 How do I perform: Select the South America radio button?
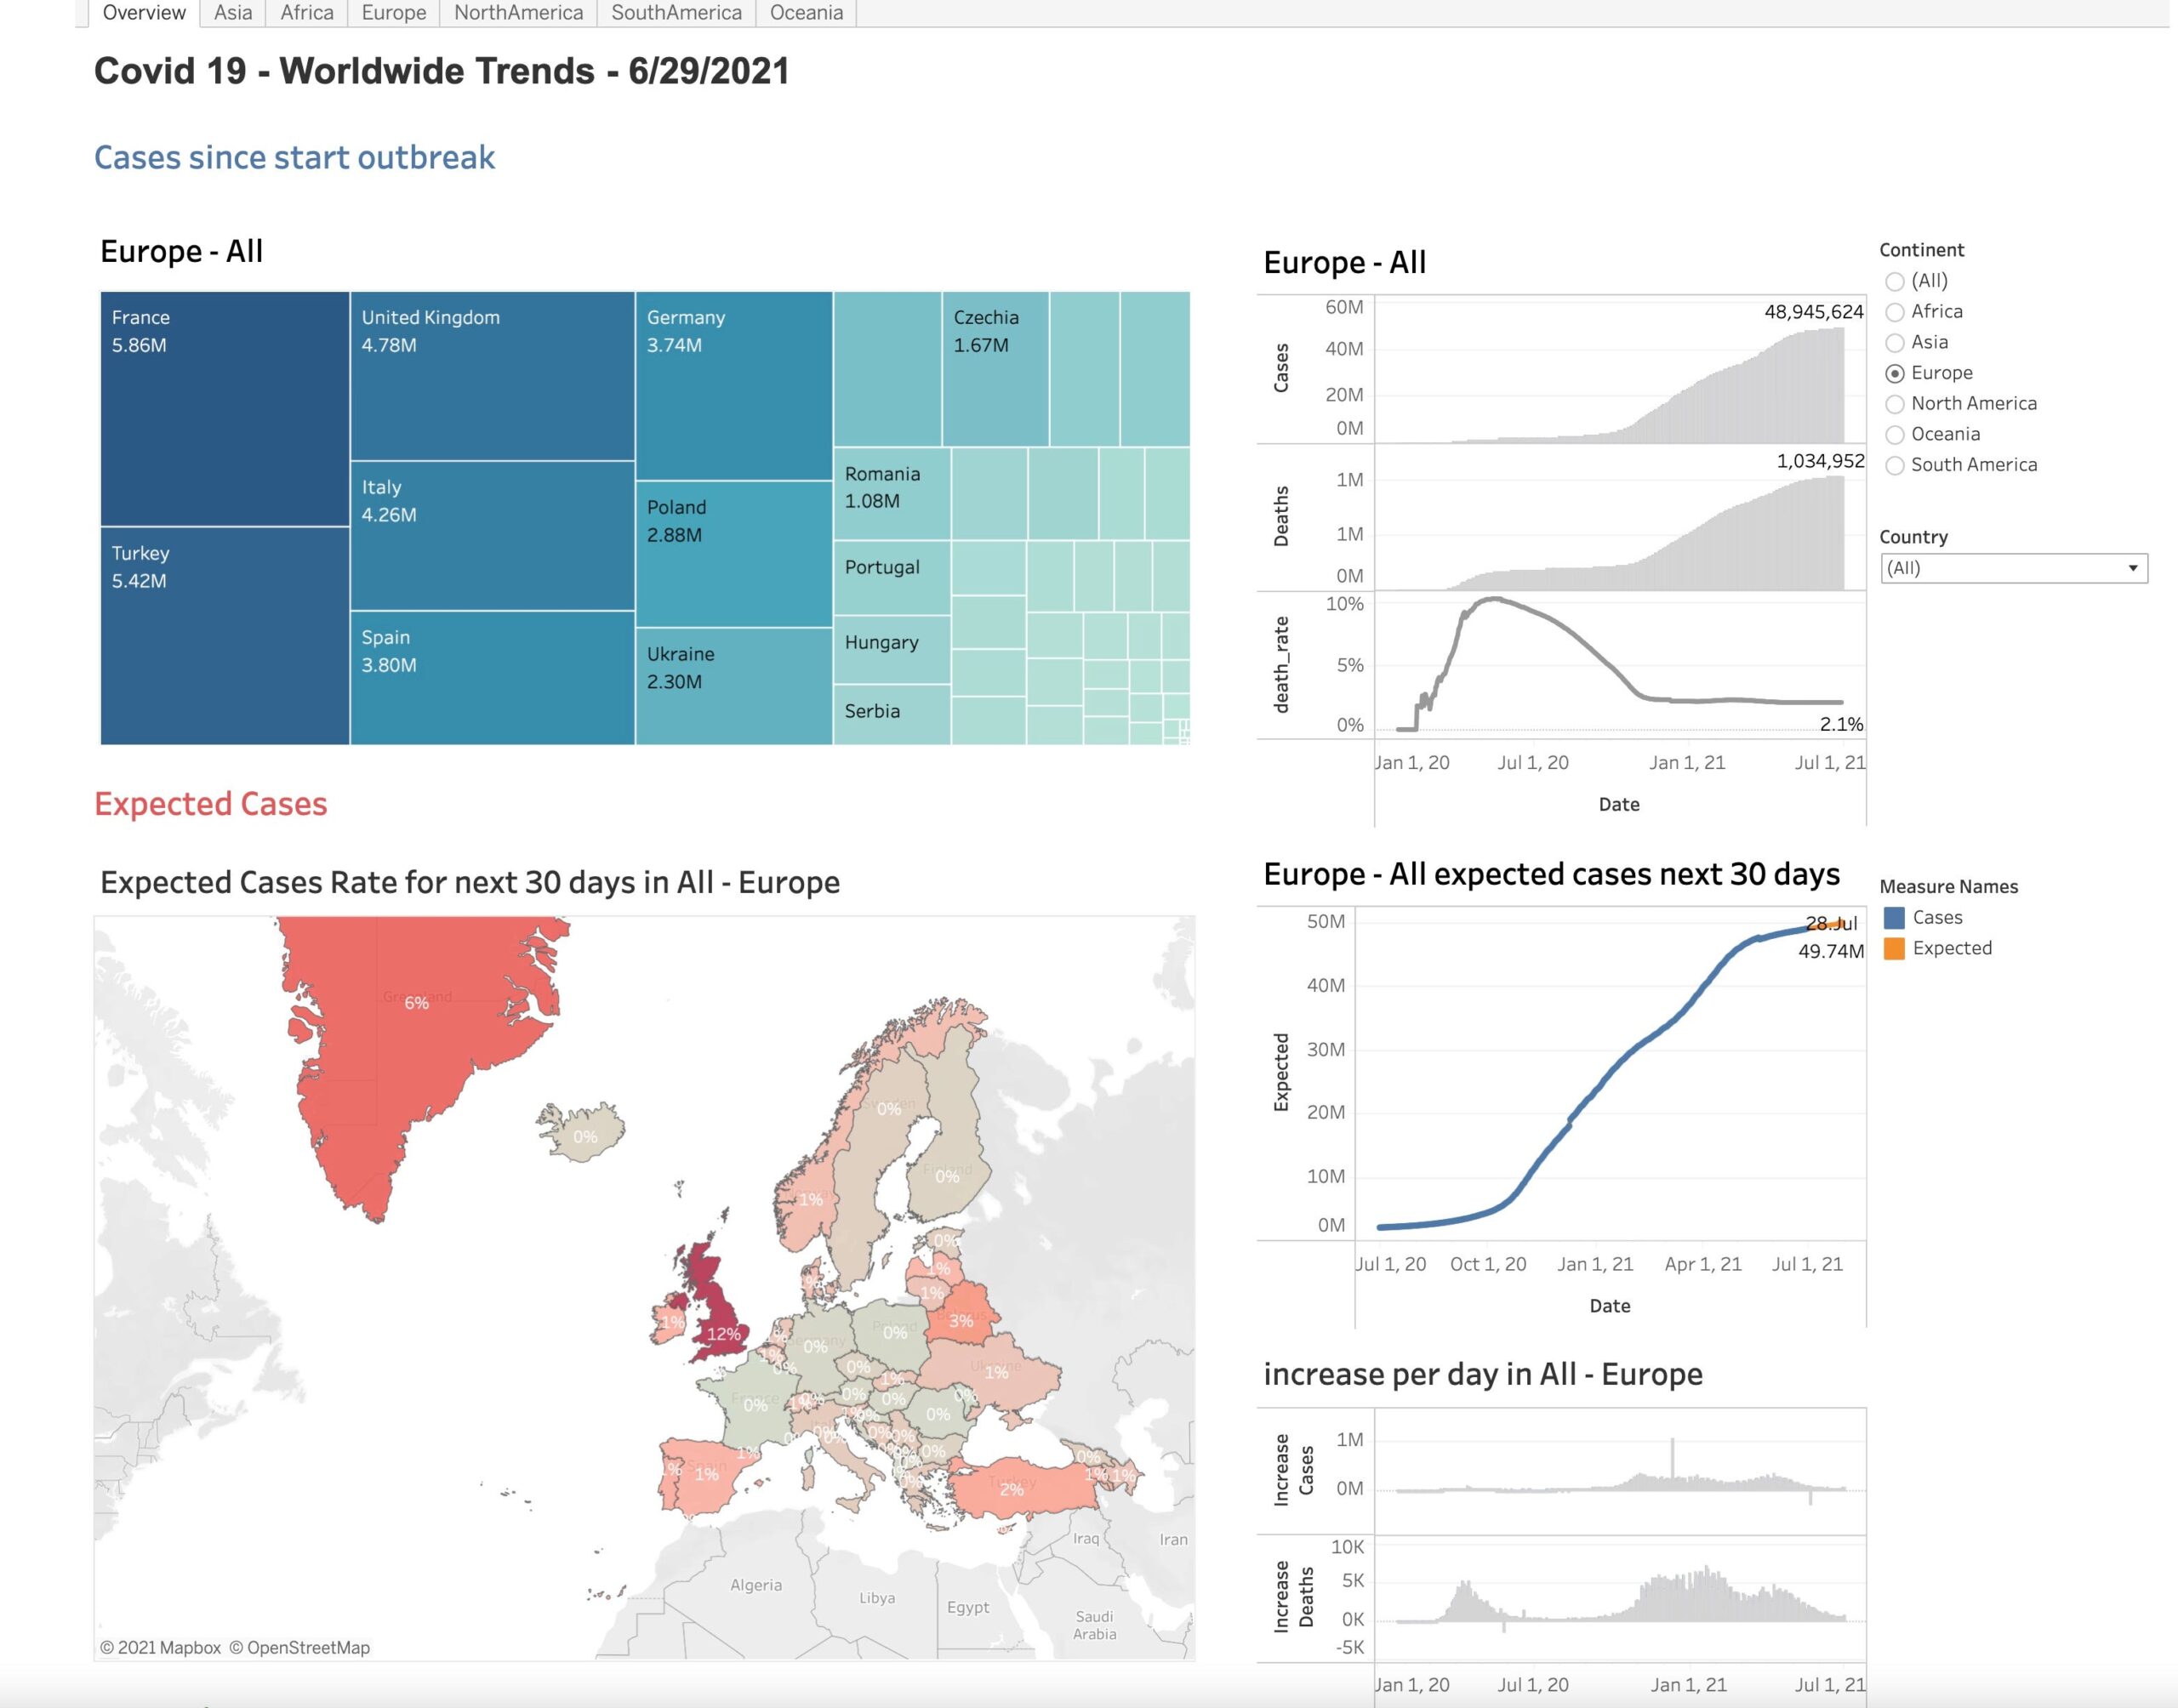(x=1894, y=465)
